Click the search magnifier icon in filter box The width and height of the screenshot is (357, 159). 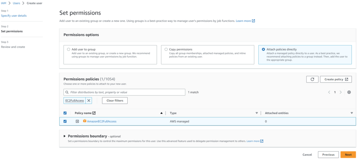click(67, 92)
